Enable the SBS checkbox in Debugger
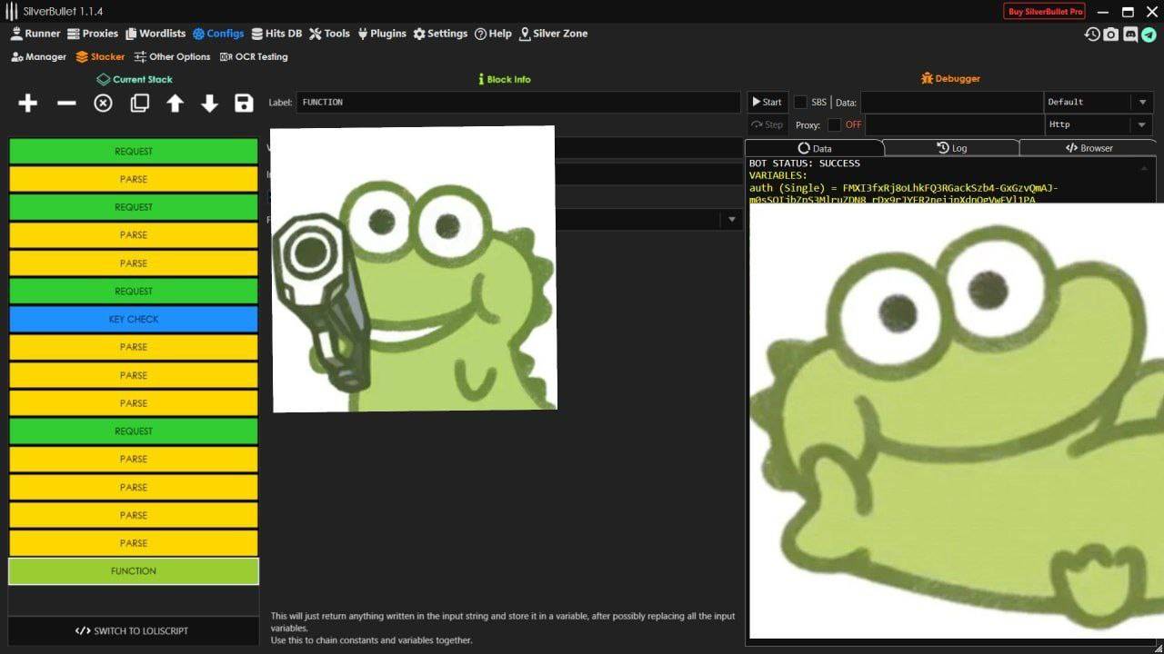This screenshot has width=1164, height=654. tap(800, 103)
